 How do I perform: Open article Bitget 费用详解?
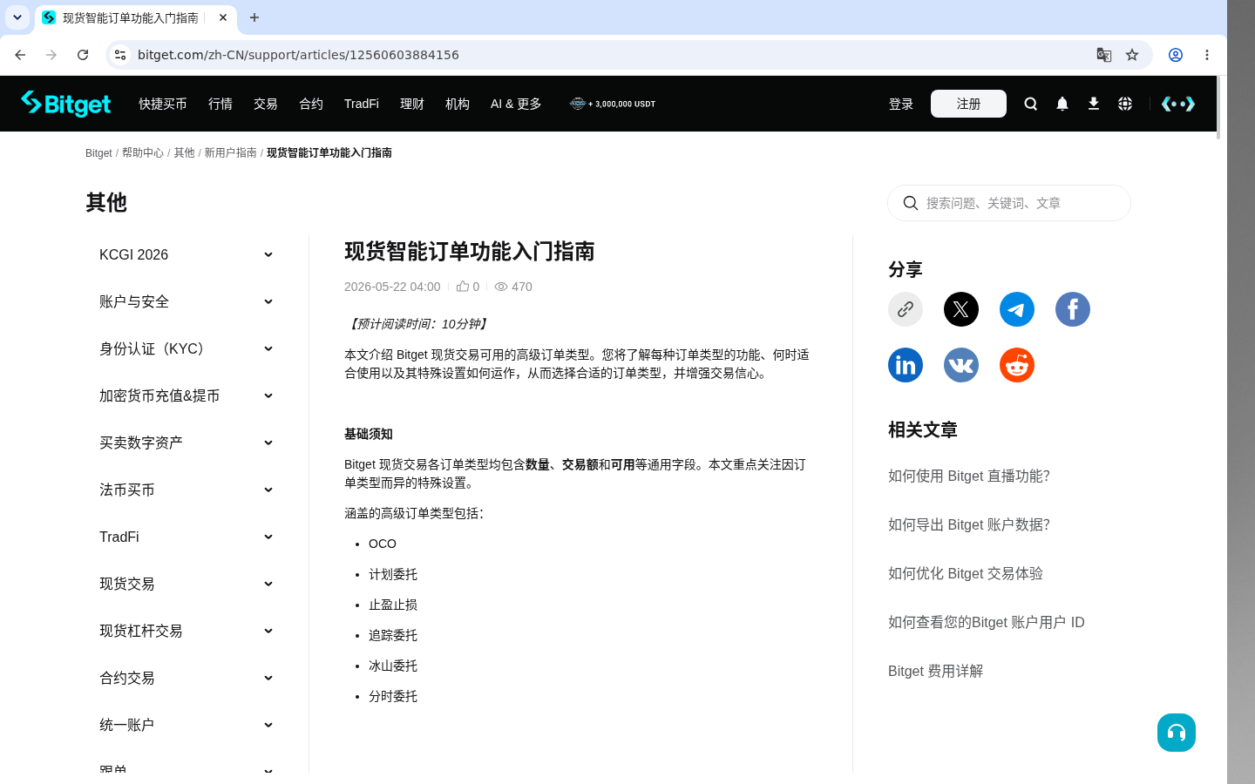(935, 671)
